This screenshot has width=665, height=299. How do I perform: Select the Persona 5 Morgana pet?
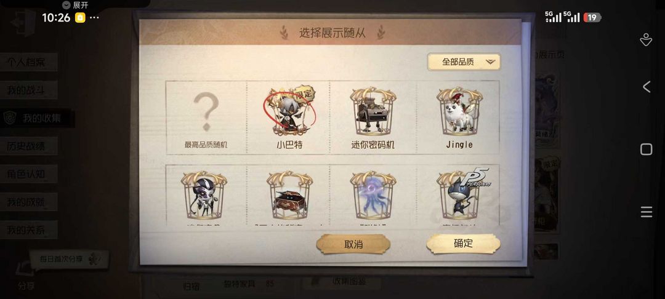pyautogui.click(x=459, y=195)
